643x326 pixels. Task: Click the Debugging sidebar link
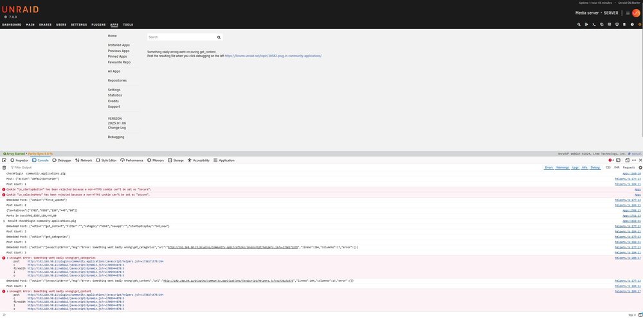point(116,137)
